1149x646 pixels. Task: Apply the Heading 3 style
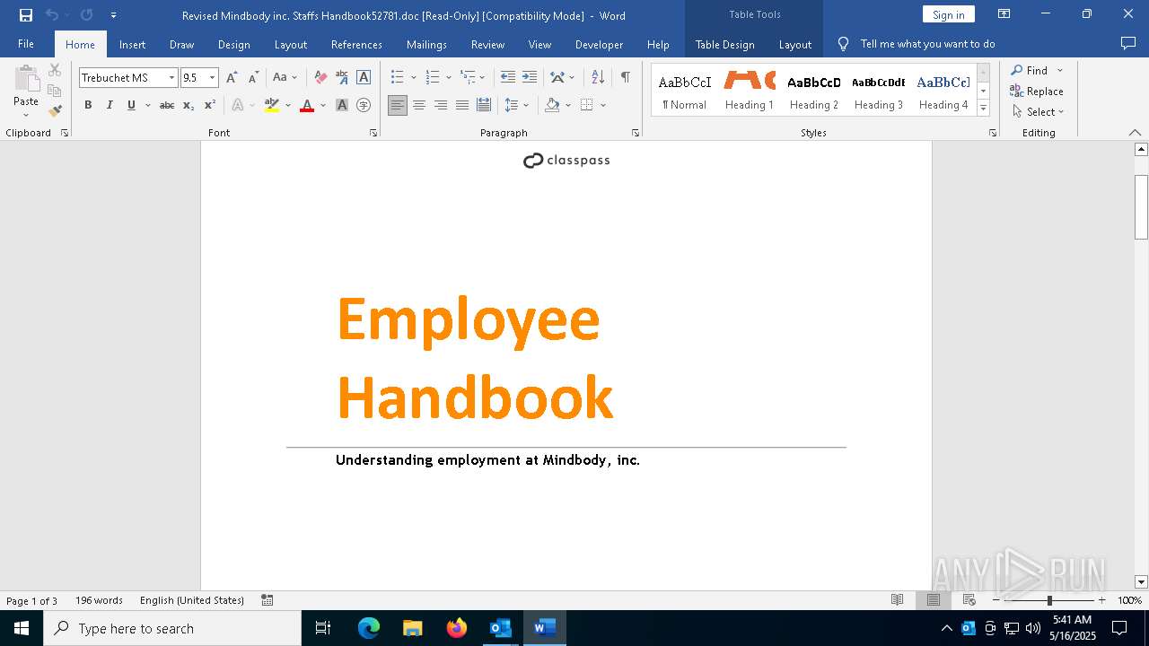[x=879, y=91]
